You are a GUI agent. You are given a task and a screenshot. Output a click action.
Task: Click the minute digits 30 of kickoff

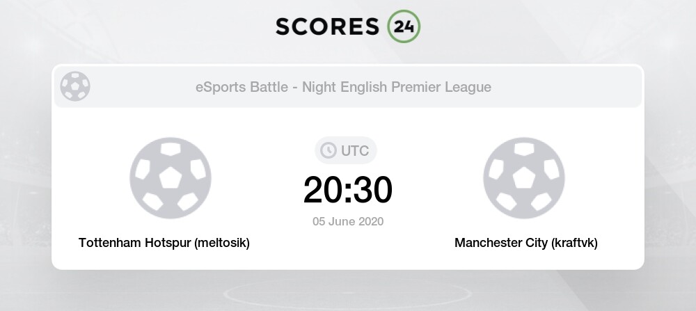click(x=372, y=189)
